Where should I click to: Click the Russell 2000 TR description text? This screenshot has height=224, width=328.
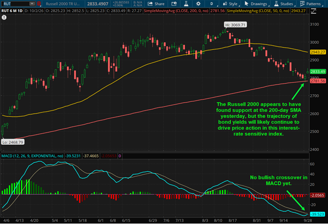click(63, 4)
